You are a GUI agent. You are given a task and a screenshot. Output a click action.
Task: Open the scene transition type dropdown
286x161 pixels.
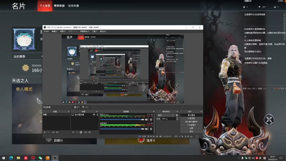coord(166,115)
